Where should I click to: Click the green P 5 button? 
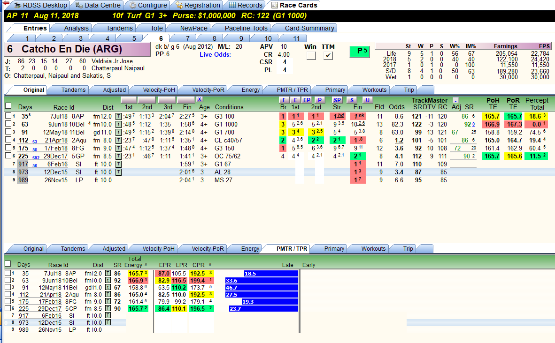(360, 52)
